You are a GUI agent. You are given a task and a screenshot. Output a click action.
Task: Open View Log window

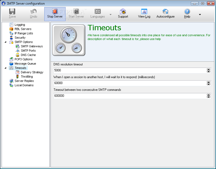pos(144,14)
